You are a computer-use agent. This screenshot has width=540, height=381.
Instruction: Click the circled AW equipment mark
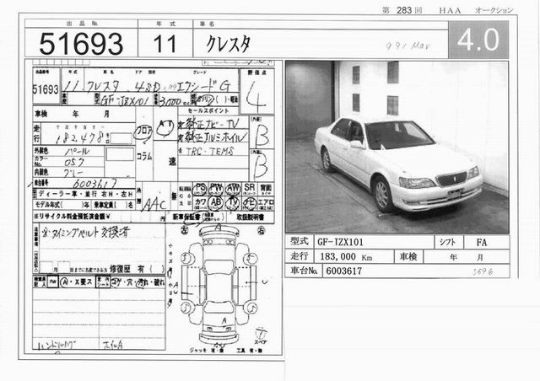click(x=233, y=189)
